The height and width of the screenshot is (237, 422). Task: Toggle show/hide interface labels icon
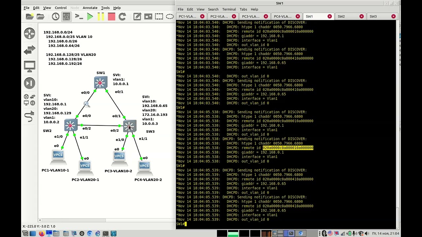[x=66, y=16]
